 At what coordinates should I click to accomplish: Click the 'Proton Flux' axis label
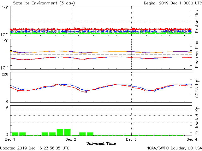pyautogui.click(x=197, y=21)
